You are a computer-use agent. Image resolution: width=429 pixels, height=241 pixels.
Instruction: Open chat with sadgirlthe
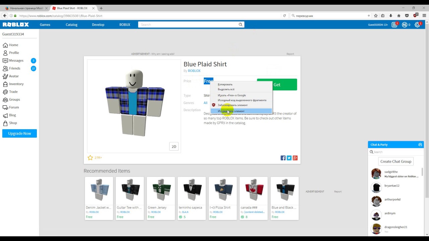click(395, 174)
